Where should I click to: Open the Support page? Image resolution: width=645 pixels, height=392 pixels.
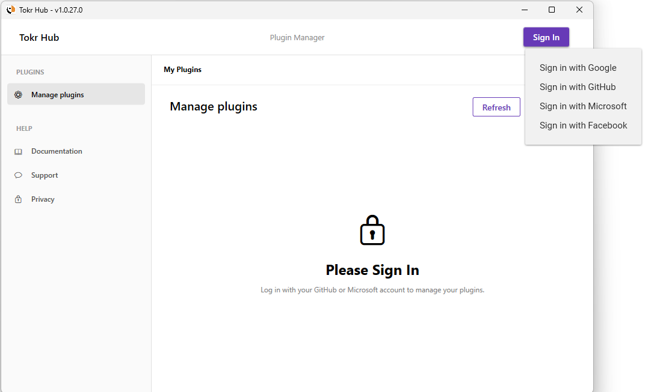(43, 175)
